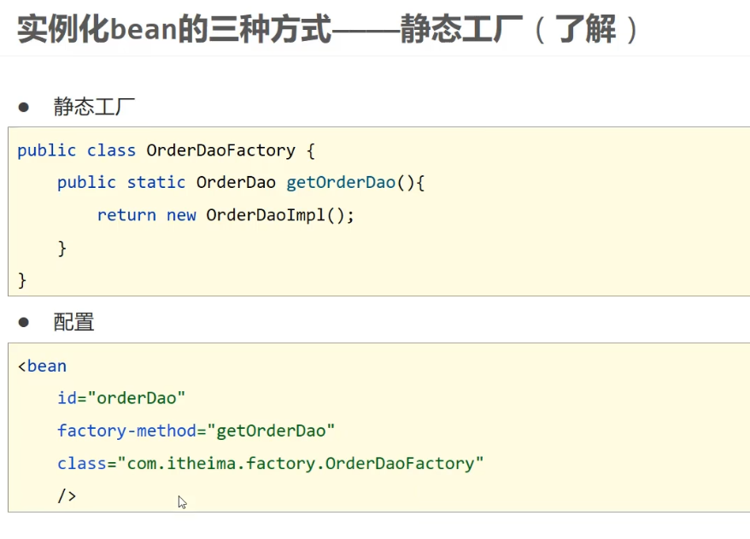This screenshot has width=750, height=539.
Task: Click the 静态工厂 bullet heading
Action: (x=94, y=106)
